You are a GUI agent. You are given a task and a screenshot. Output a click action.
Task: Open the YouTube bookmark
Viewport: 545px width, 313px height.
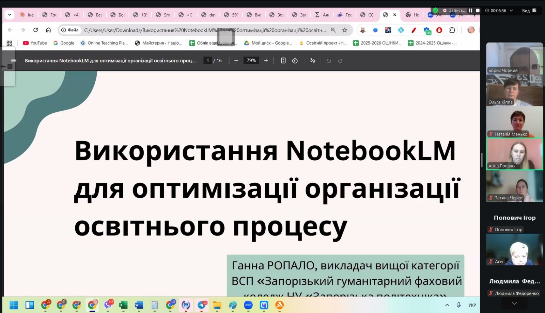tap(35, 43)
